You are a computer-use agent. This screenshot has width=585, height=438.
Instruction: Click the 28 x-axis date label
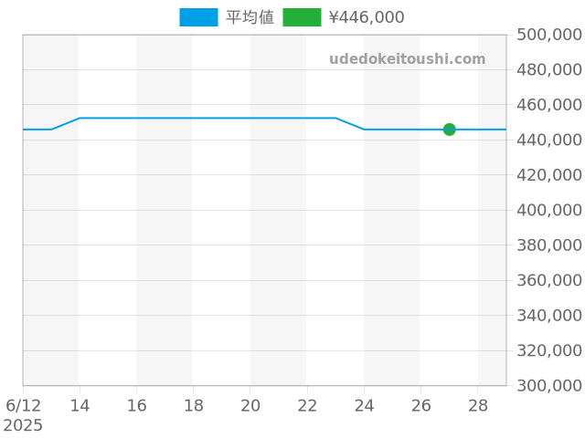coord(477,404)
